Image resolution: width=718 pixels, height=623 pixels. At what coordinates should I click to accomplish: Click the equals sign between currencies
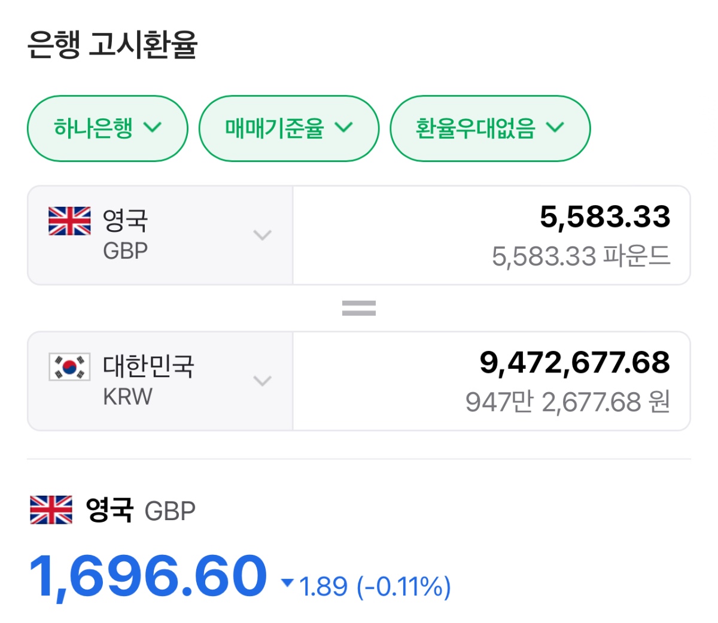pos(359,308)
